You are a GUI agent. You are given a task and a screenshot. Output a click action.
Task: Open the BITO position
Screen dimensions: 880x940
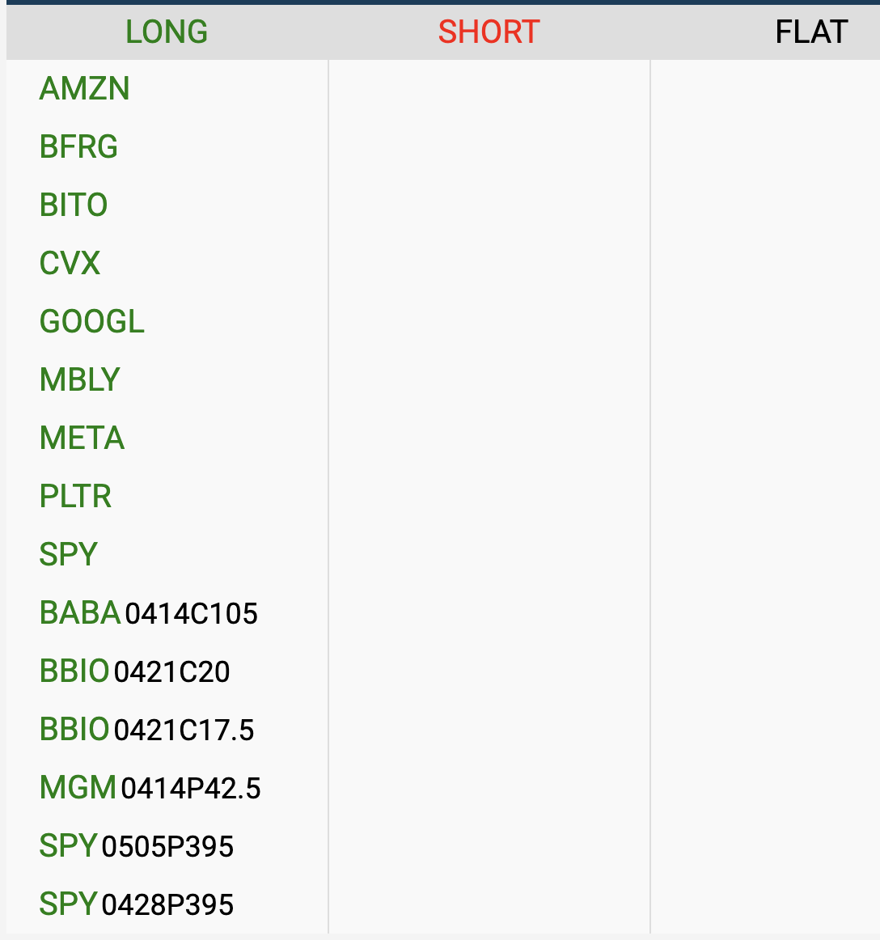(x=74, y=205)
